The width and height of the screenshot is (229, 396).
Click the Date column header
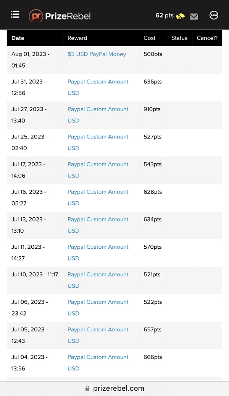[18, 38]
